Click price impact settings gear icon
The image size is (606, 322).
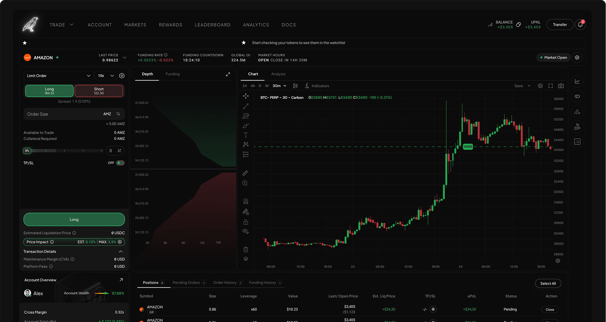(x=120, y=242)
